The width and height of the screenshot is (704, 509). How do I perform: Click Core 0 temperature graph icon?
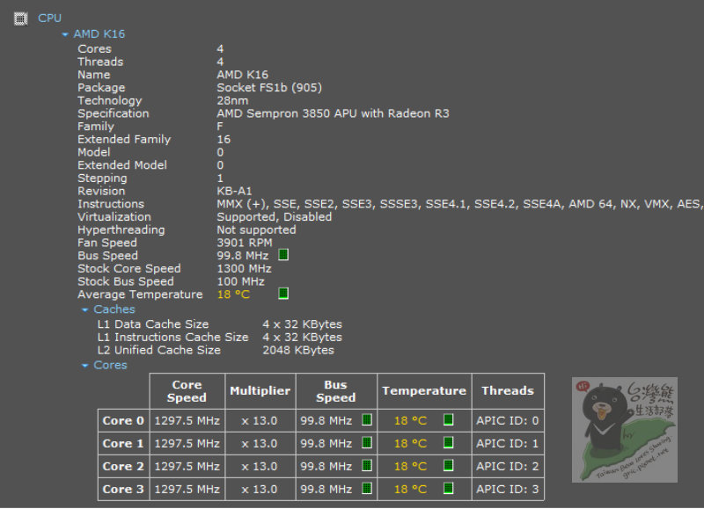pos(448,420)
